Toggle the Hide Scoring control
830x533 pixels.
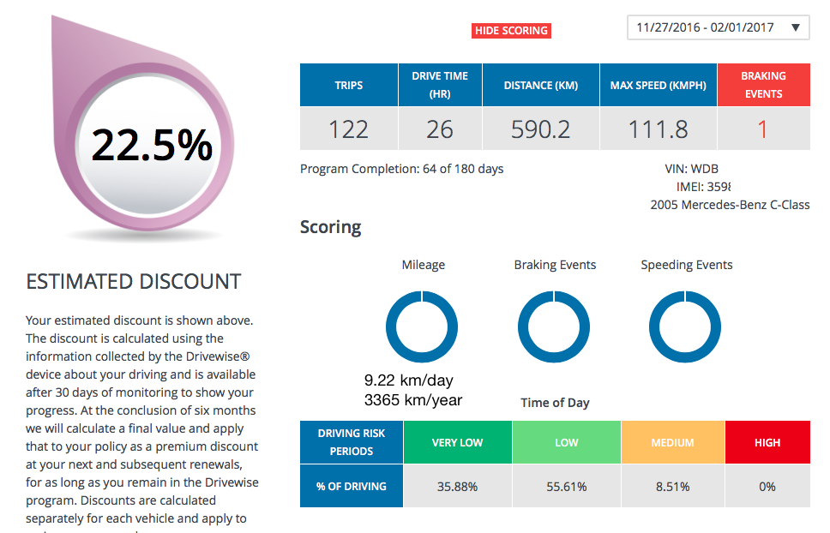(x=511, y=30)
